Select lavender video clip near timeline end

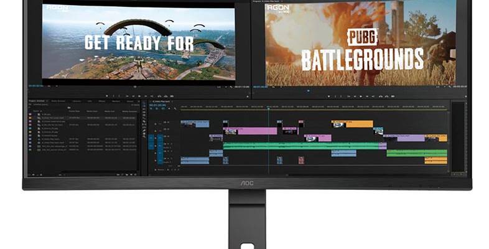point(404,138)
